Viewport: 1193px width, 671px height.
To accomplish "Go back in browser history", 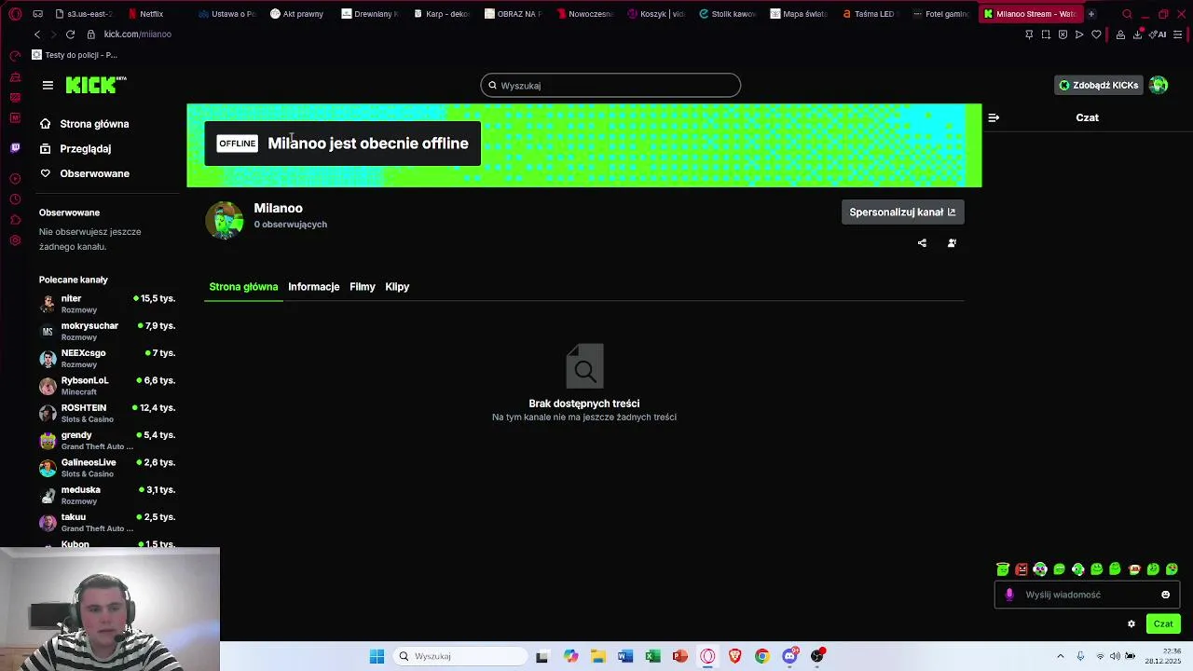I will (37, 34).
